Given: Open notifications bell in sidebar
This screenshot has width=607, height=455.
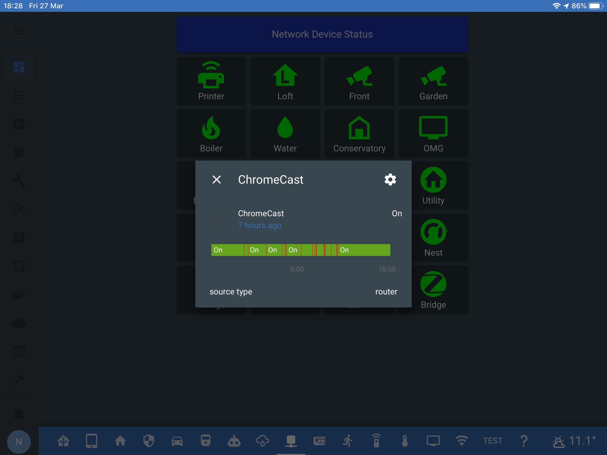Looking at the screenshot, I should point(19,413).
